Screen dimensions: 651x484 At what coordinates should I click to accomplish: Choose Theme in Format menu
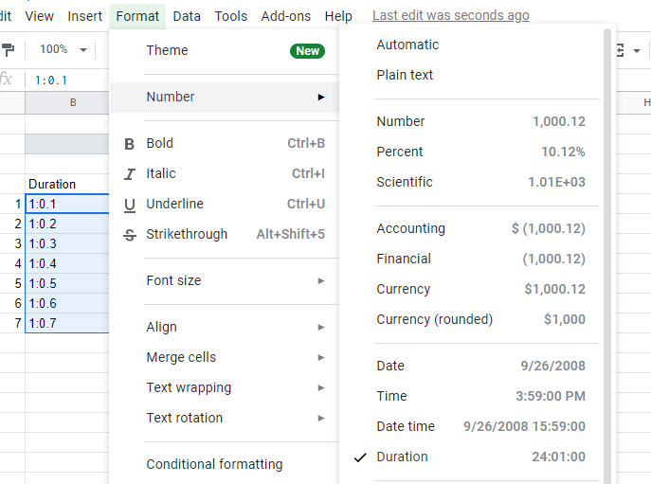pyautogui.click(x=225, y=50)
